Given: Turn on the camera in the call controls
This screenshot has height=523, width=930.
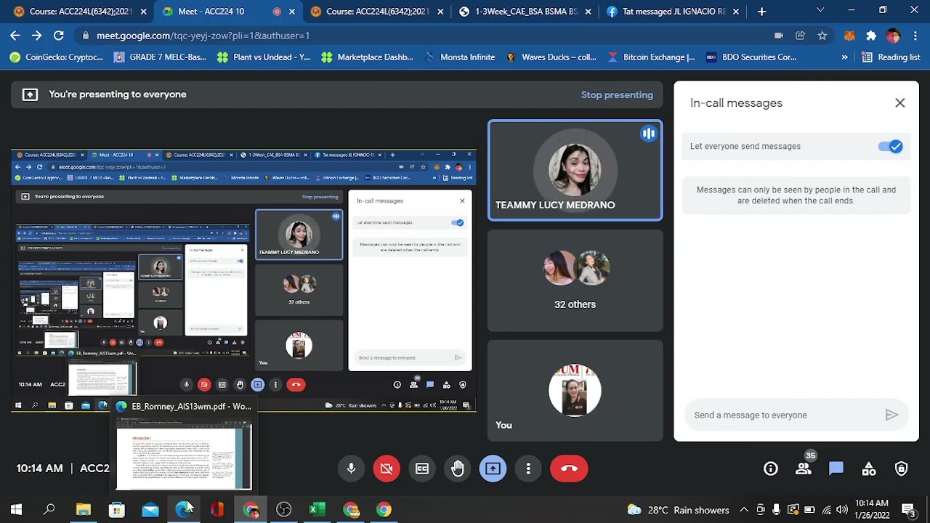Looking at the screenshot, I should pos(387,469).
